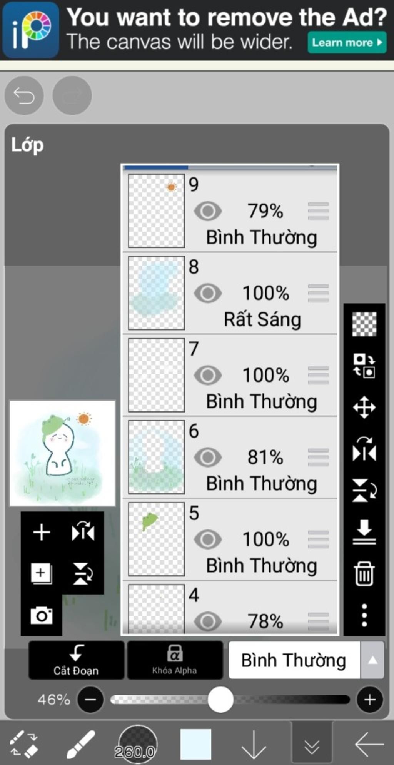Expand blend mode list with up triangle
Screen dimensions: 394x765
coord(372,660)
